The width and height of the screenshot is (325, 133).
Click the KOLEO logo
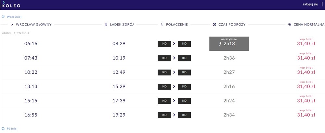pos(11,5)
